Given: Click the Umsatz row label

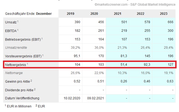Looking at the screenshot, I should (11, 22).
